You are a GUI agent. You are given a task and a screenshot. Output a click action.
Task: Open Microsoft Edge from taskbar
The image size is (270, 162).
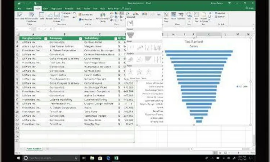point(108,158)
